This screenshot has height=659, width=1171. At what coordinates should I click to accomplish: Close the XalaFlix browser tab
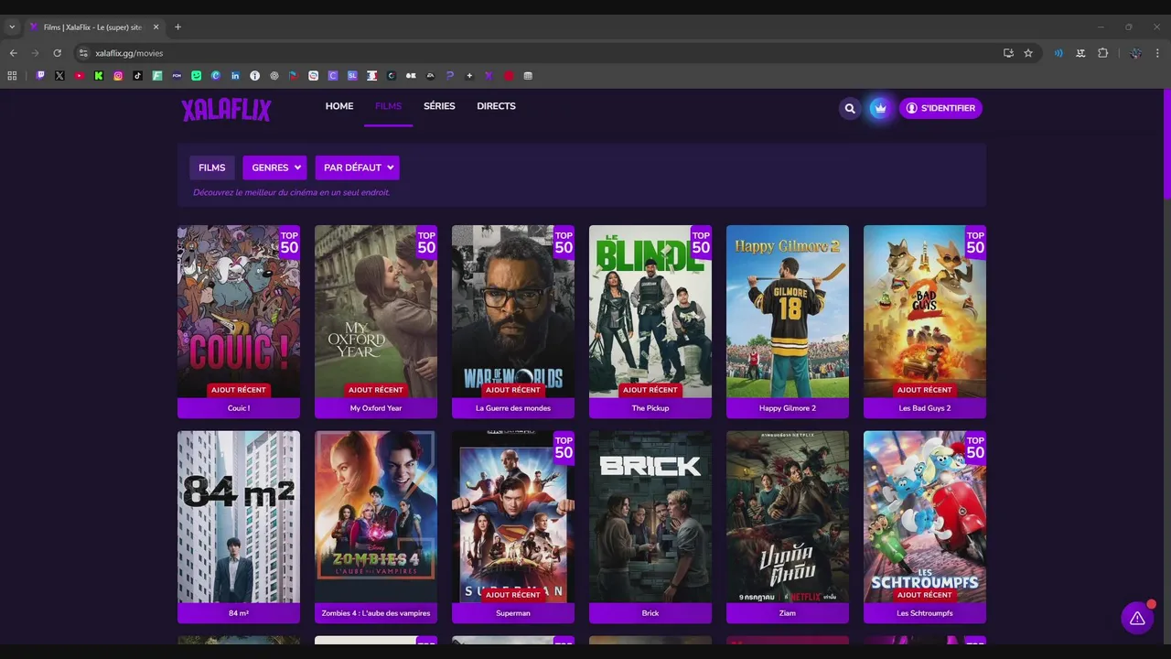(156, 27)
